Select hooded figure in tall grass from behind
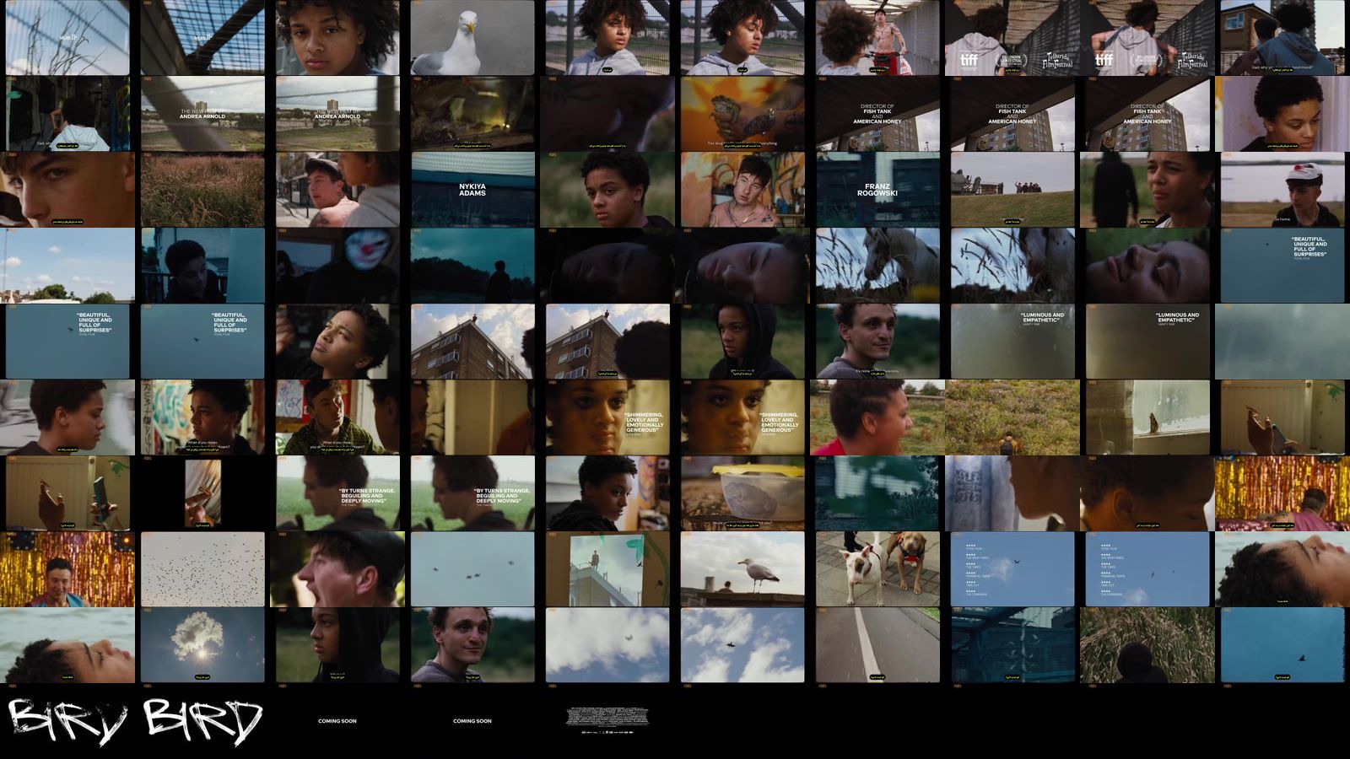The height and width of the screenshot is (759, 1350). click(x=1147, y=645)
